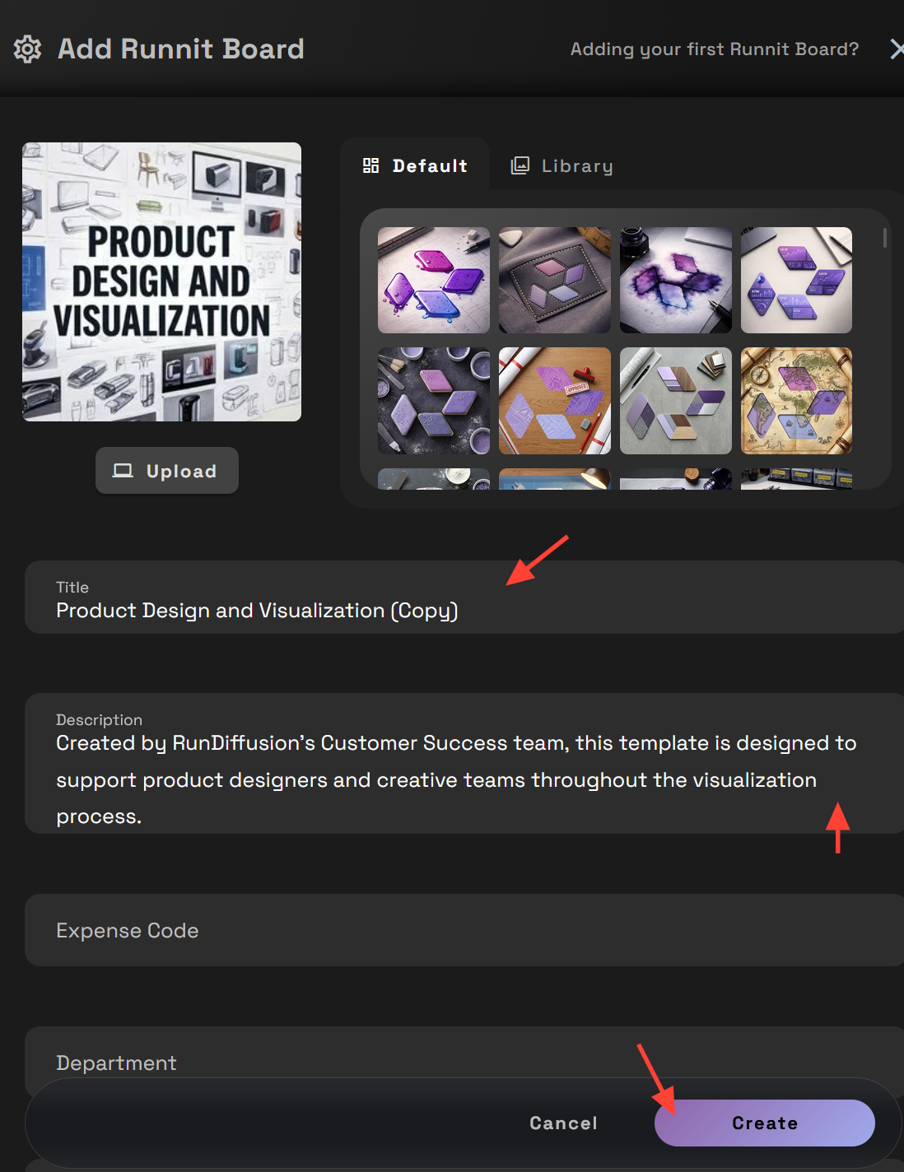Screen dimensions: 904x1172
Task: Close the dialog with the X icon
Action: coord(897,49)
